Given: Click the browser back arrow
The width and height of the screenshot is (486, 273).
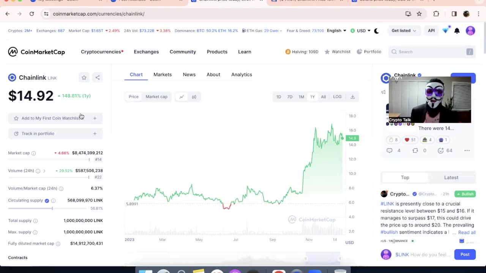Looking at the screenshot, I should pos(8,14).
